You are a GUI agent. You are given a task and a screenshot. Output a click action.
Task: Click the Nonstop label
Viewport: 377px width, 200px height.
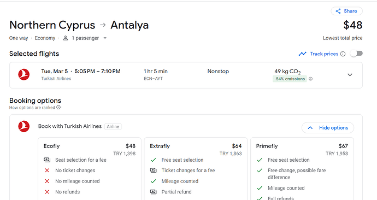coord(218,72)
